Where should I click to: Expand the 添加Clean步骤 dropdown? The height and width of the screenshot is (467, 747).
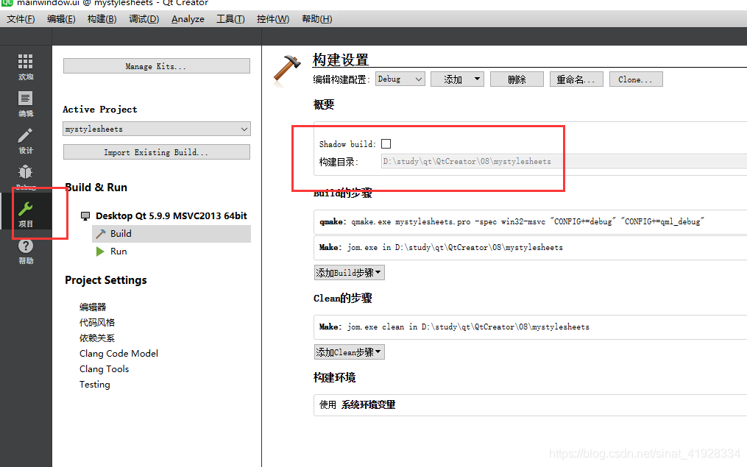click(x=349, y=352)
